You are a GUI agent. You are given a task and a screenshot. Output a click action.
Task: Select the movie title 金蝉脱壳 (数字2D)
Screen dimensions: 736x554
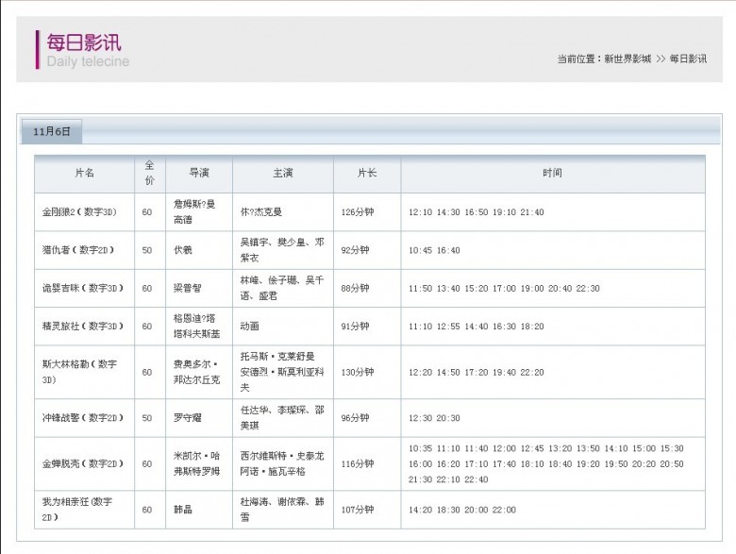pos(83,463)
